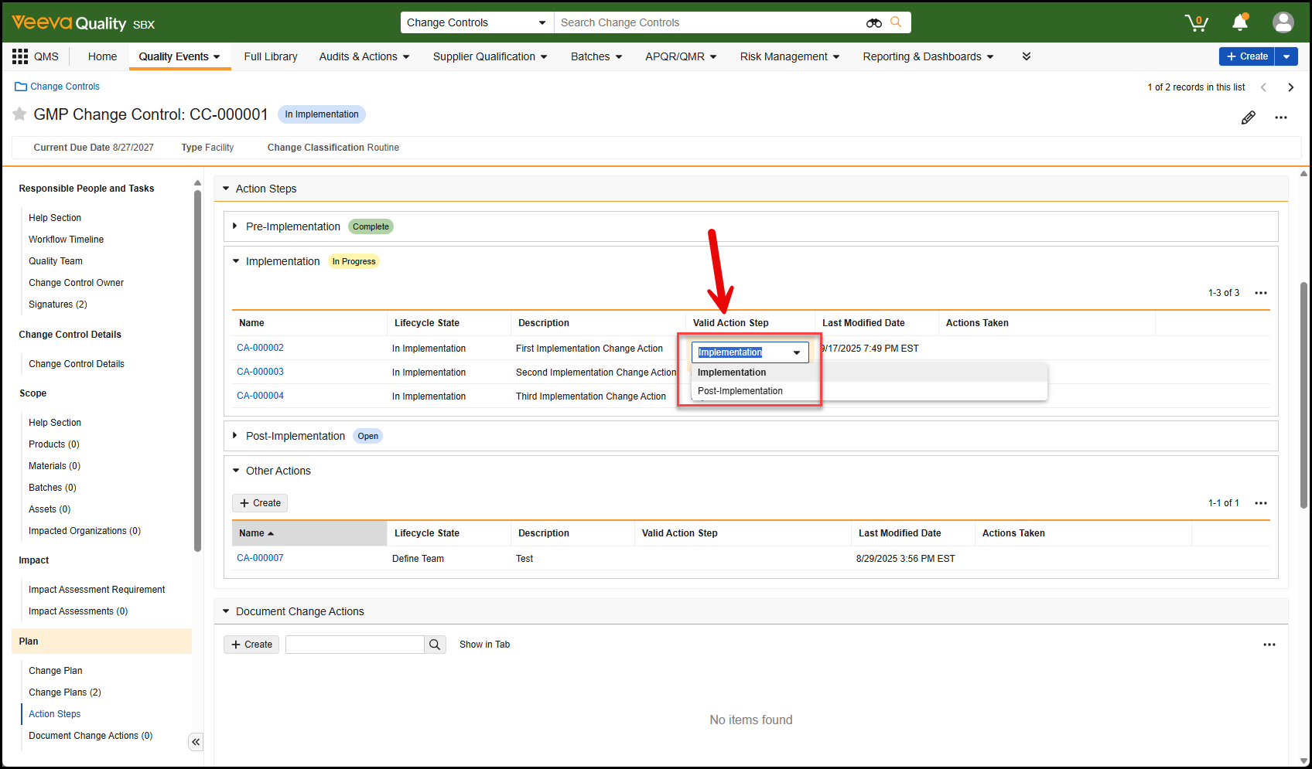
Task: Click the binoculars advanced search icon
Action: pyautogui.click(x=873, y=23)
